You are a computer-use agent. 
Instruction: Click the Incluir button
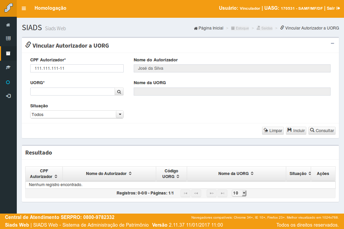(x=296, y=131)
